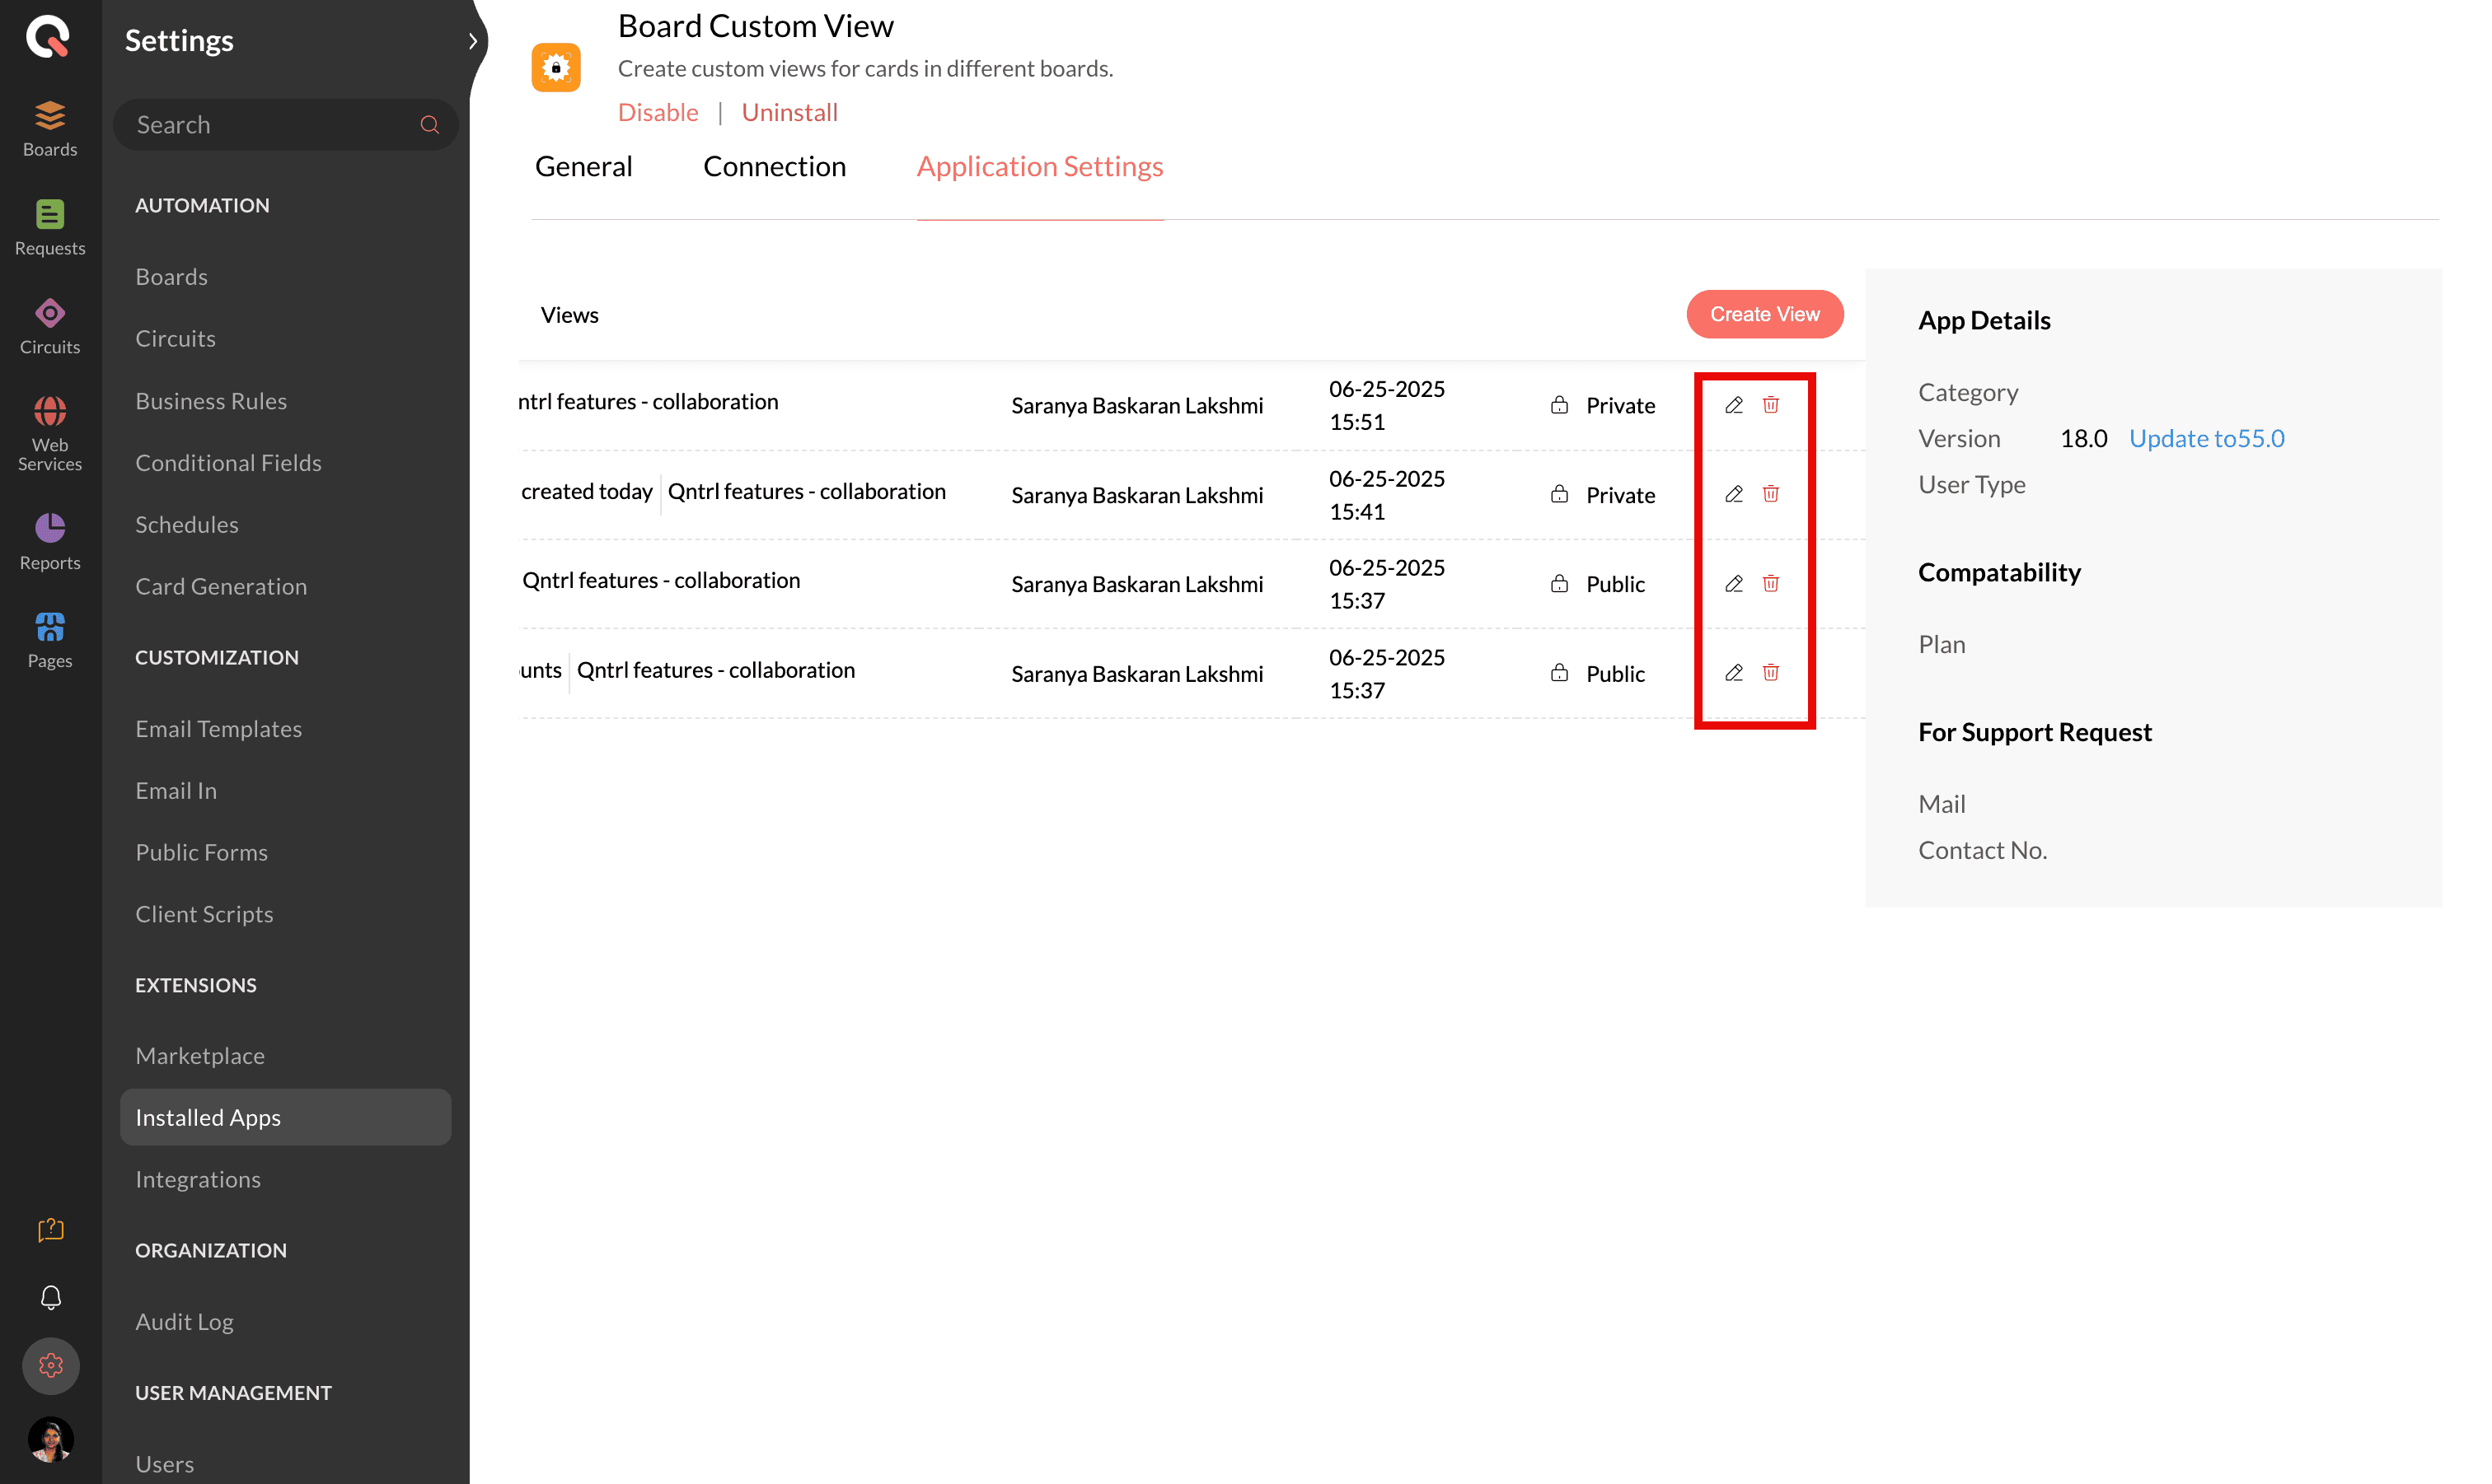Click the Uninstall app link
2492x1484 pixels.
click(789, 112)
